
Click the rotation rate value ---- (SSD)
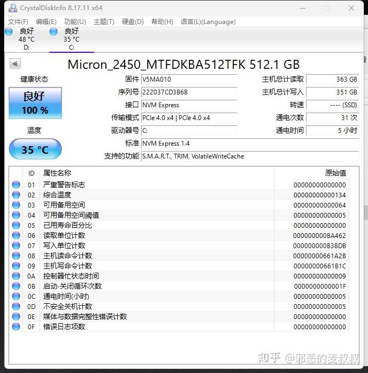tap(333, 105)
